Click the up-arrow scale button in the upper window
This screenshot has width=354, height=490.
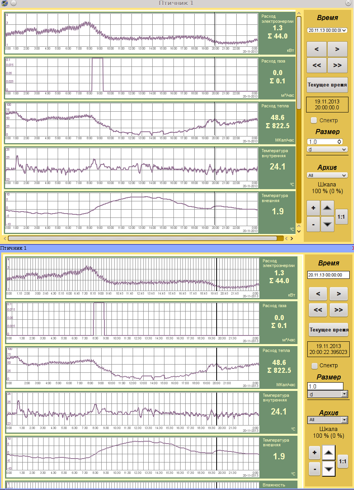coord(328,208)
